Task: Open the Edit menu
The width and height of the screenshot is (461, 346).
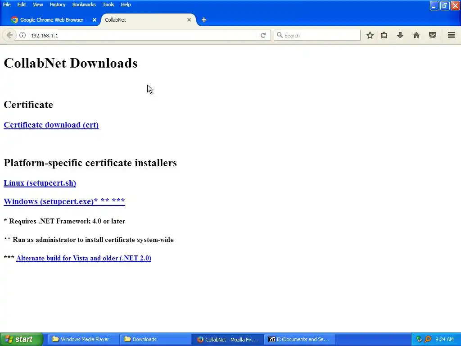Action: pos(22,5)
